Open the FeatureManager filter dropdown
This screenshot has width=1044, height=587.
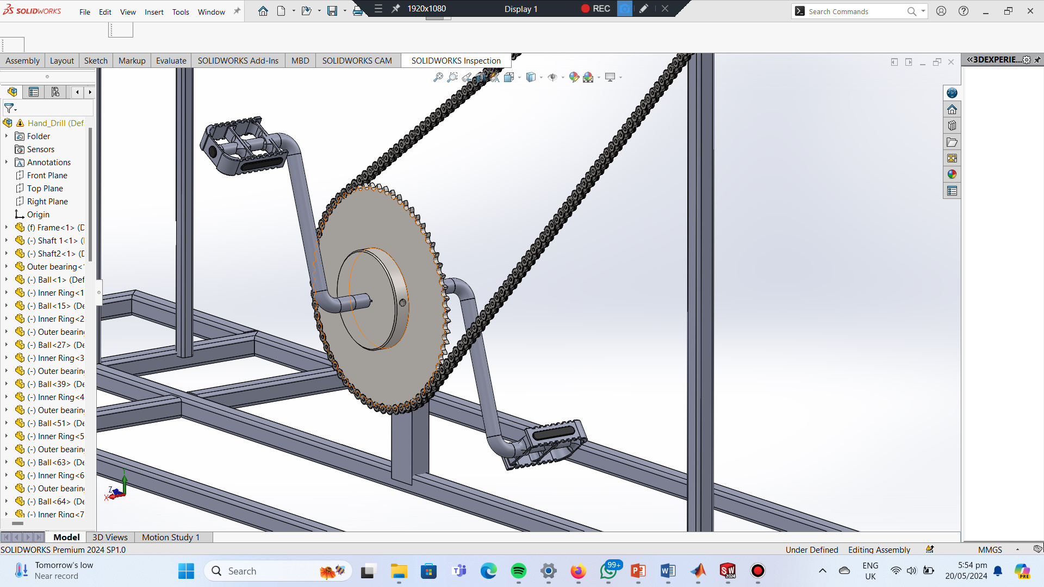[10, 108]
